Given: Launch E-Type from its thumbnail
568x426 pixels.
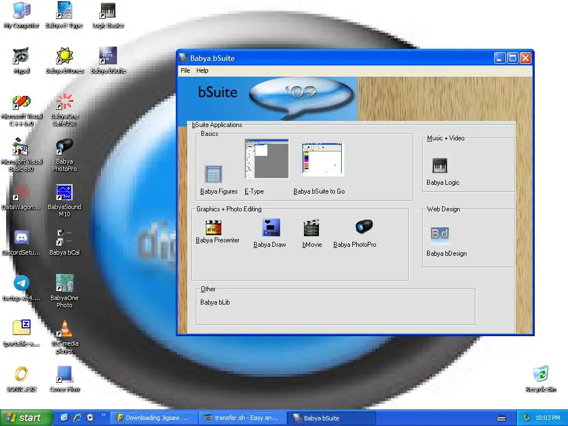Looking at the screenshot, I should click(x=267, y=159).
